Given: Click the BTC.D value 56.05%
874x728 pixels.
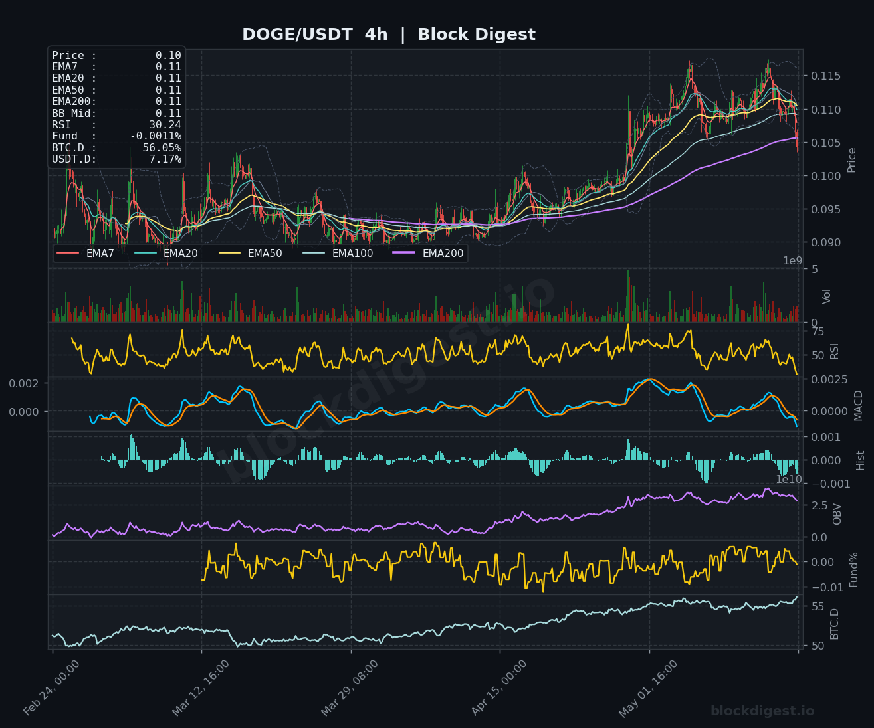Looking at the screenshot, I should pyautogui.click(x=162, y=147).
